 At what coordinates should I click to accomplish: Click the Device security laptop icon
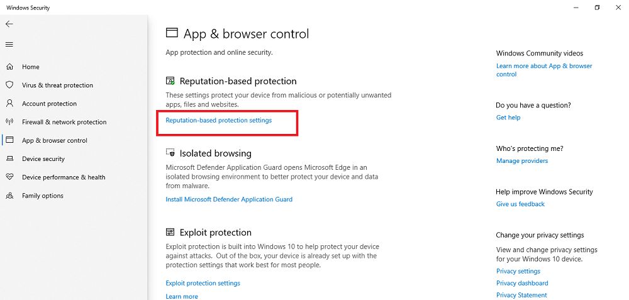(x=9, y=159)
